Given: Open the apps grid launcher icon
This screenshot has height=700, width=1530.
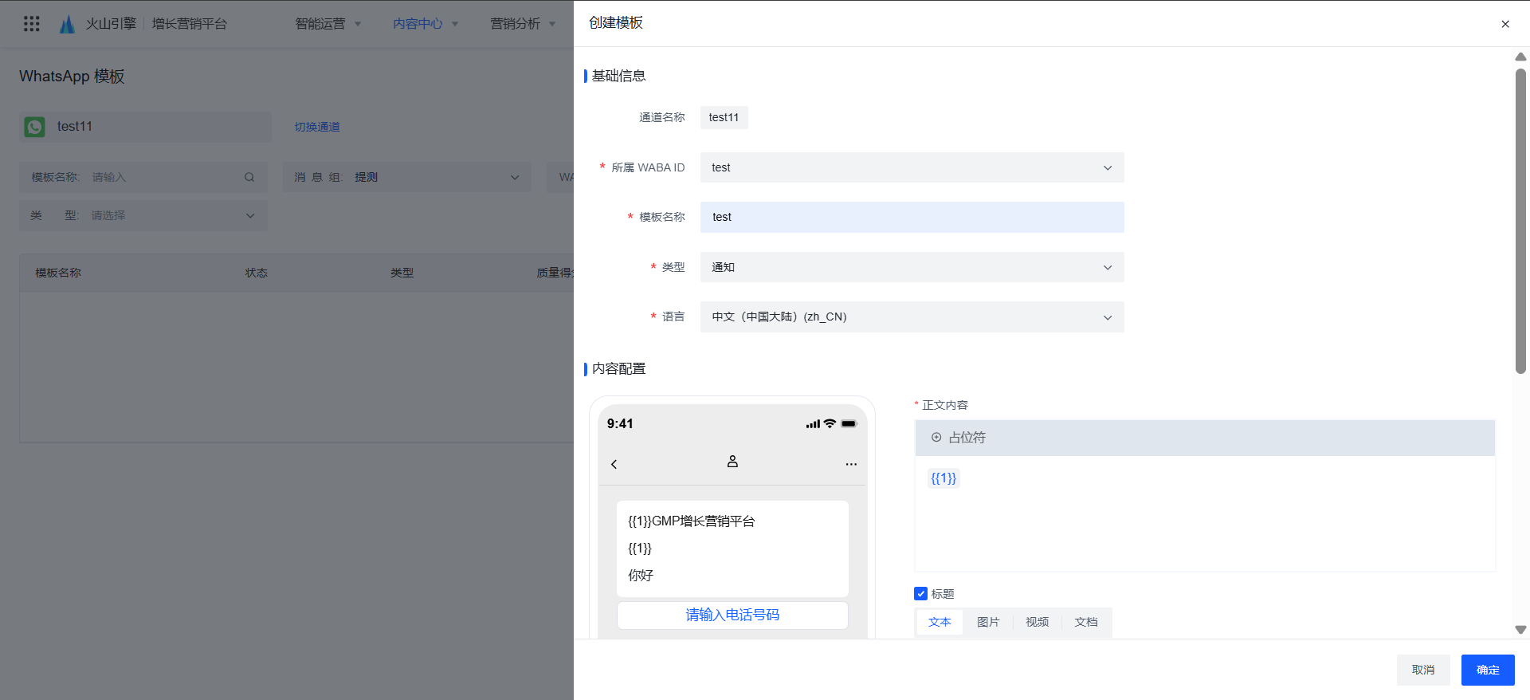Looking at the screenshot, I should pos(32,24).
